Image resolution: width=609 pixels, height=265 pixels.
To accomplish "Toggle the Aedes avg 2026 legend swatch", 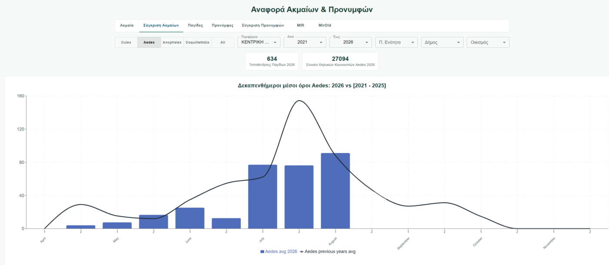I will (262, 252).
